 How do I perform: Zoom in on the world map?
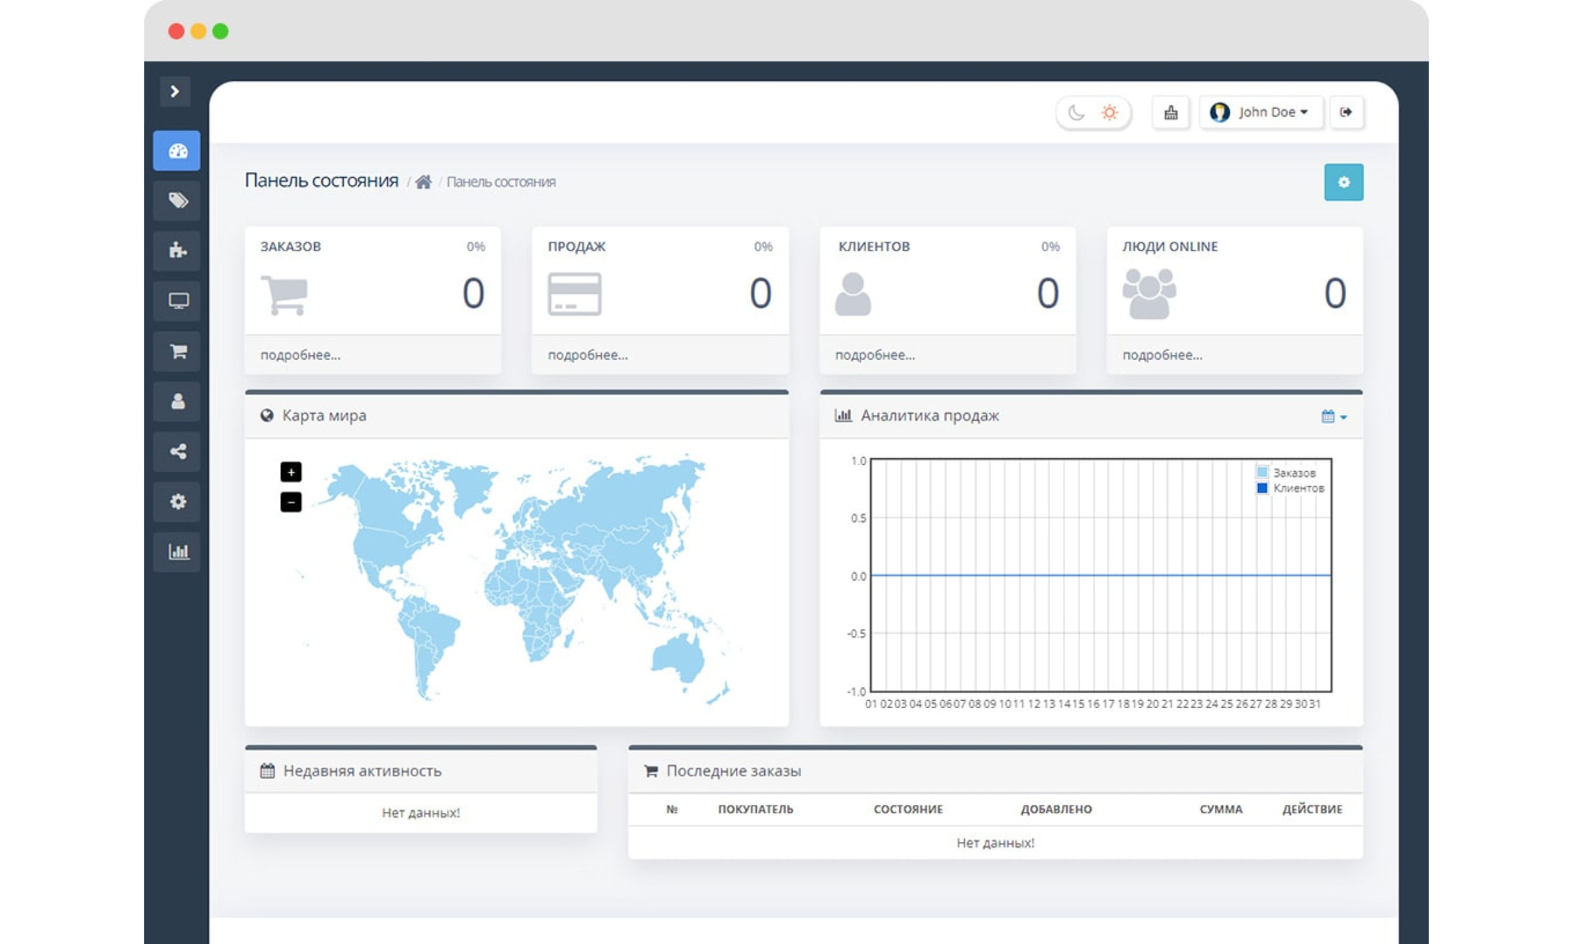291,472
